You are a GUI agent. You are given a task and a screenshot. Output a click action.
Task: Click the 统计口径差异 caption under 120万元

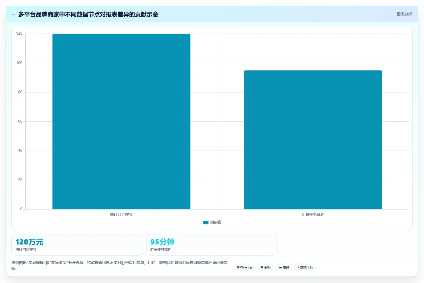26,250
